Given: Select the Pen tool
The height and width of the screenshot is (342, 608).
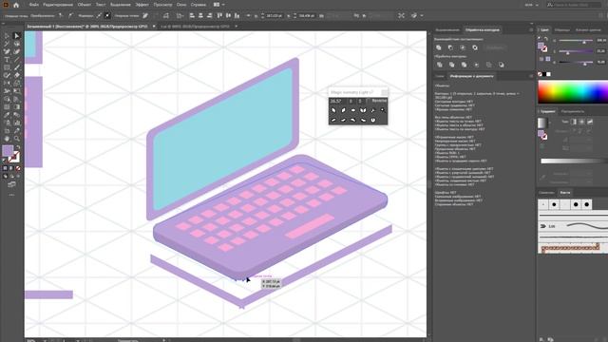Looking at the screenshot, I should coord(7,51).
